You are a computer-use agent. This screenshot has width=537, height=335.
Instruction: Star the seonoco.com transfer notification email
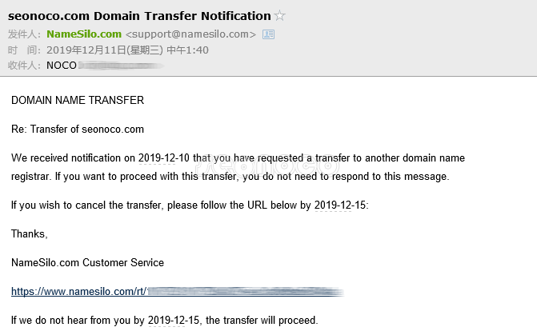click(x=280, y=16)
